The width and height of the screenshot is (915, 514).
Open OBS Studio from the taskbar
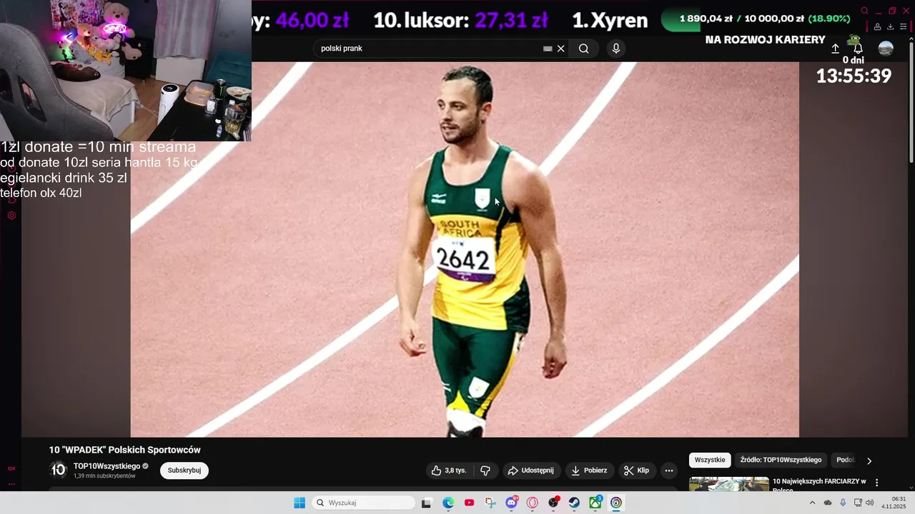point(554,503)
